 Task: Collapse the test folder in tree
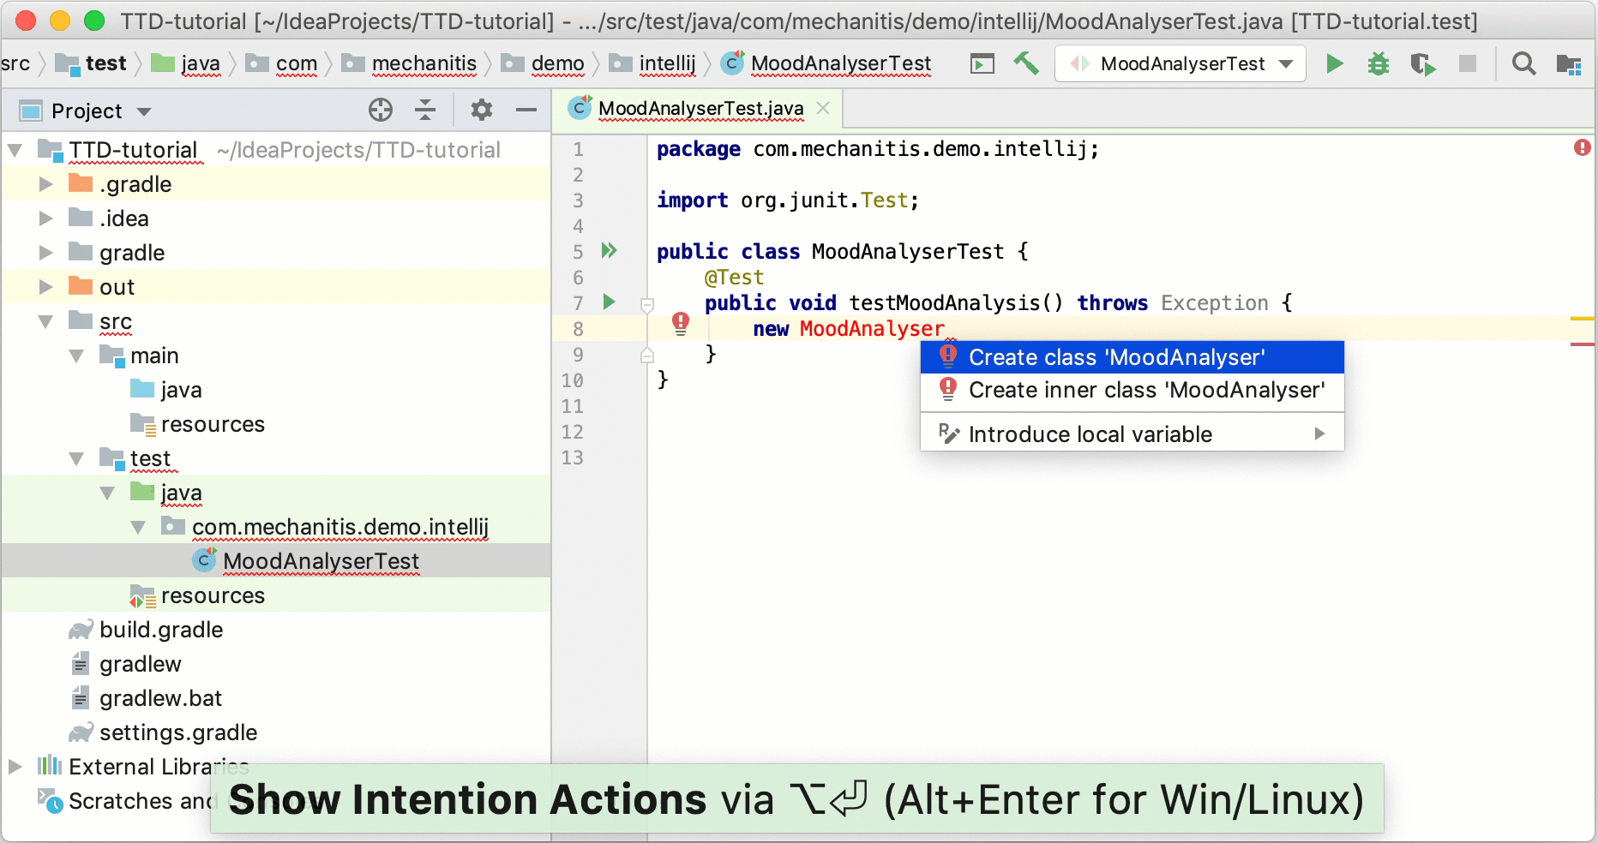click(x=76, y=458)
